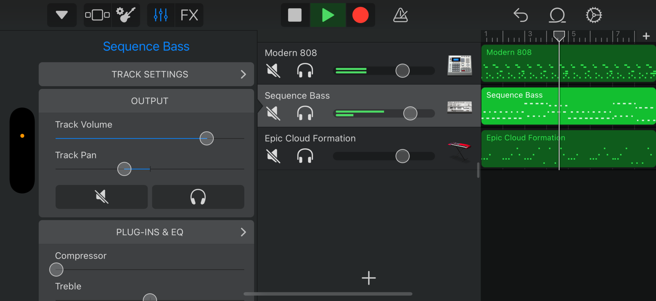Click the playhead marker on the ruler

tap(559, 36)
